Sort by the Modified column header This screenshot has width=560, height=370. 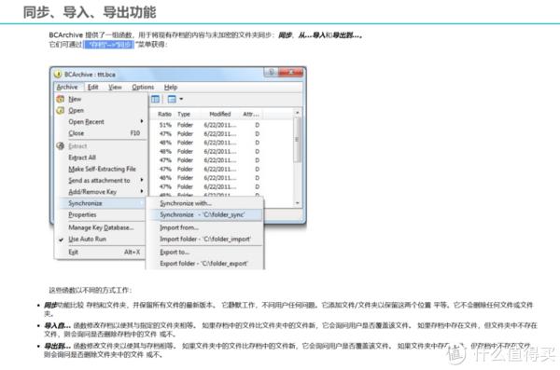point(220,114)
